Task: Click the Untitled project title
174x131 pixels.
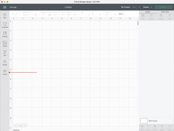Action: [x=68, y=7]
